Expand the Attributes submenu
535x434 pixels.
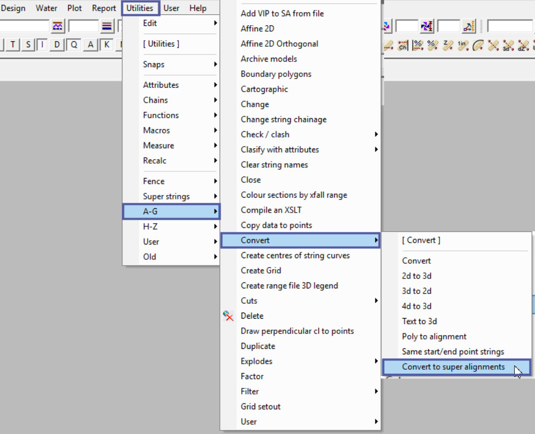pos(171,85)
